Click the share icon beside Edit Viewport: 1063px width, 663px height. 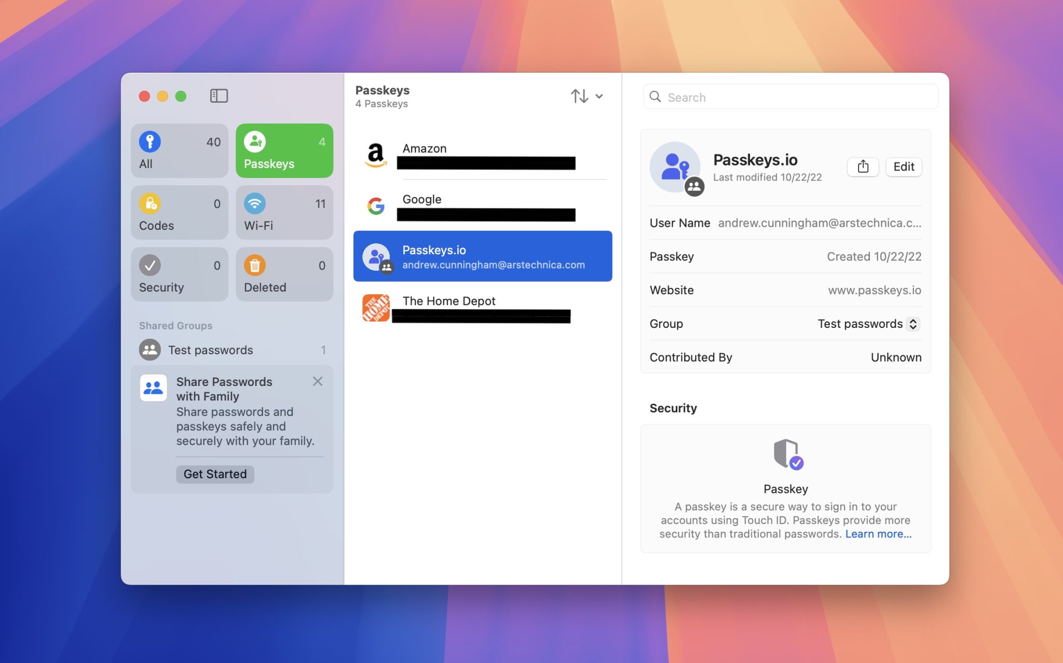click(863, 167)
